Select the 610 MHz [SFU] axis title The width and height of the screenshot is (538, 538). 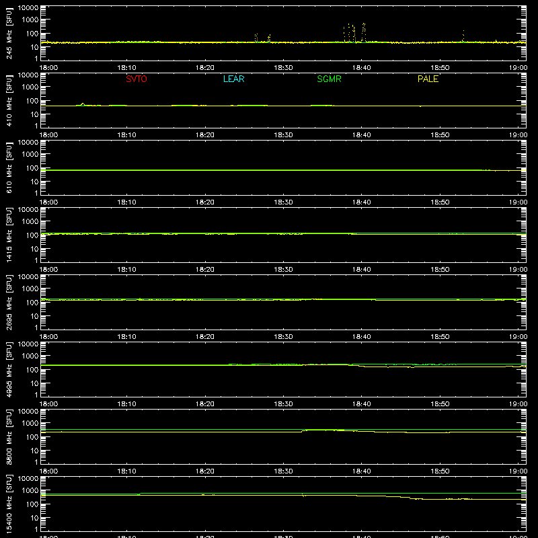(x=9, y=168)
